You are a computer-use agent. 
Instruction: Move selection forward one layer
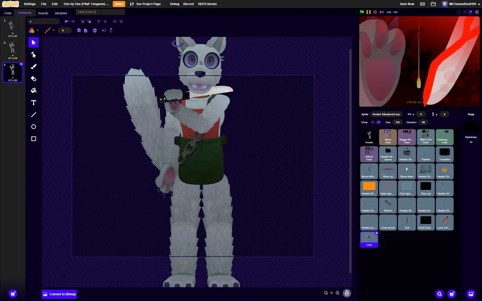pyautogui.click(x=99, y=21)
